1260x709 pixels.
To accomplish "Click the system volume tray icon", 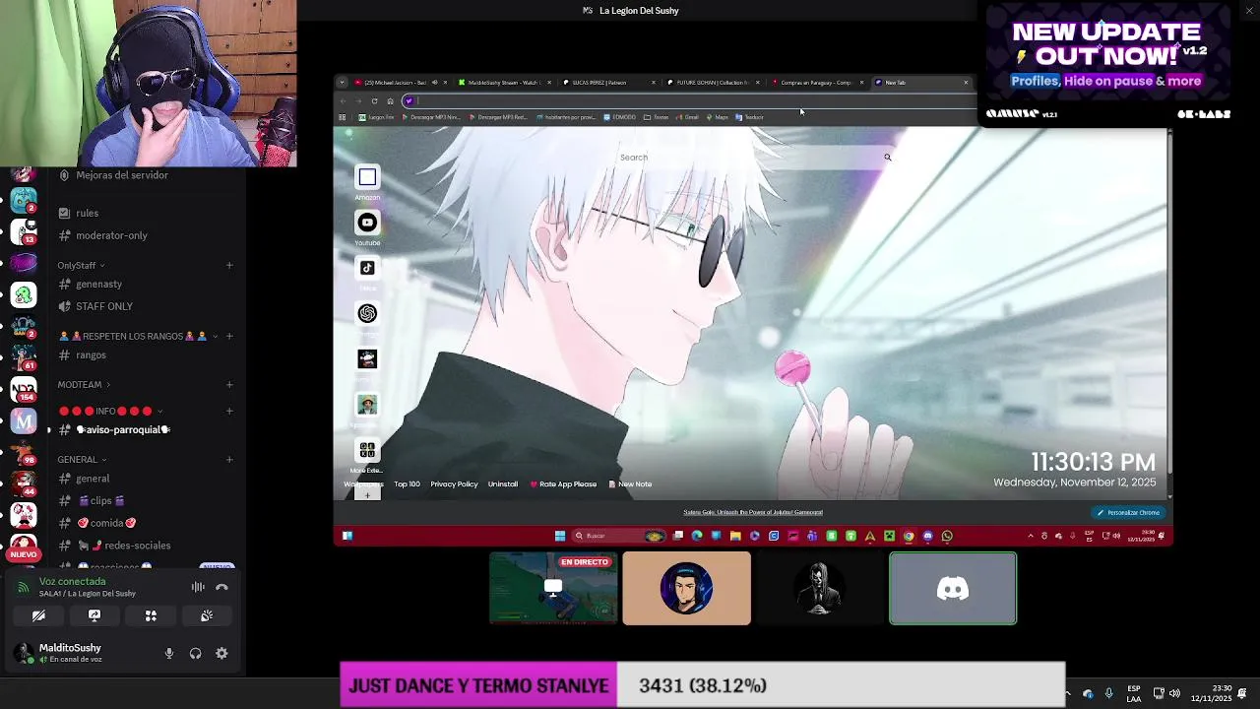I will (1174, 693).
